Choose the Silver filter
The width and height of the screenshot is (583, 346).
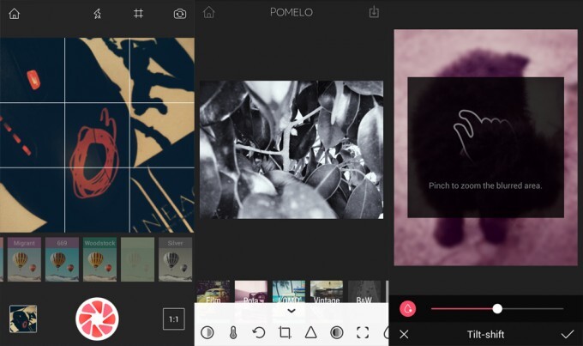click(x=175, y=259)
